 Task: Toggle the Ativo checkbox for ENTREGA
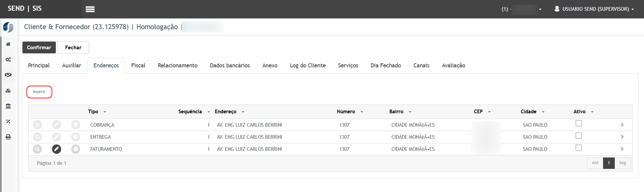[x=579, y=136]
